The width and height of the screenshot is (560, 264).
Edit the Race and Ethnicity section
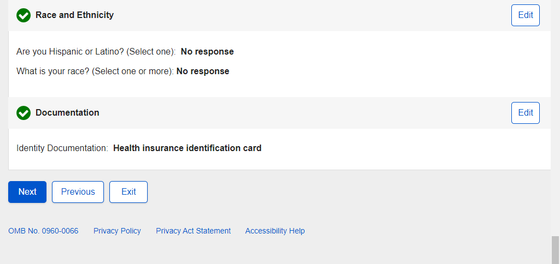click(x=525, y=15)
